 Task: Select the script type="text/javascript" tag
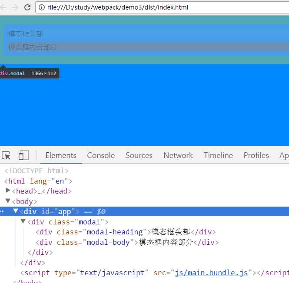click(x=154, y=273)
